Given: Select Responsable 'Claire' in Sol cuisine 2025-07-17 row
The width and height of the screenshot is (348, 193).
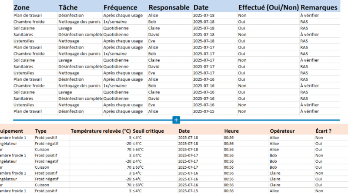Looking at the screenshot, I should 154,60.
